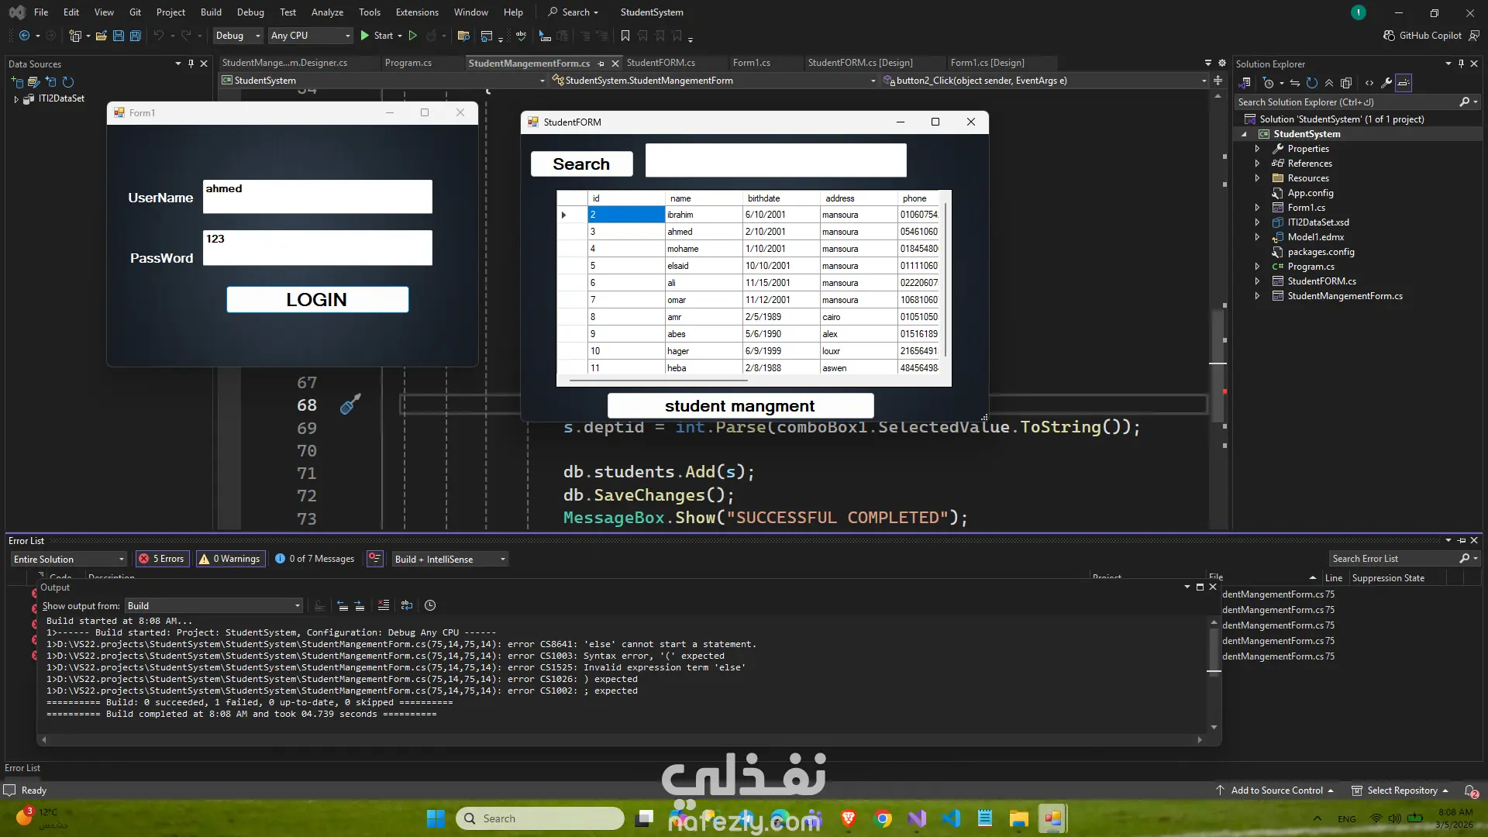
Task: Click the Open File folder icon
Action: point(102,36)
